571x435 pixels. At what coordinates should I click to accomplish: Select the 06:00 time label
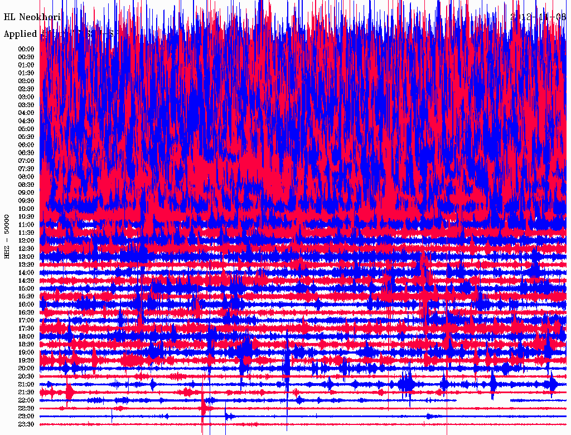click(x=26, y=144)
